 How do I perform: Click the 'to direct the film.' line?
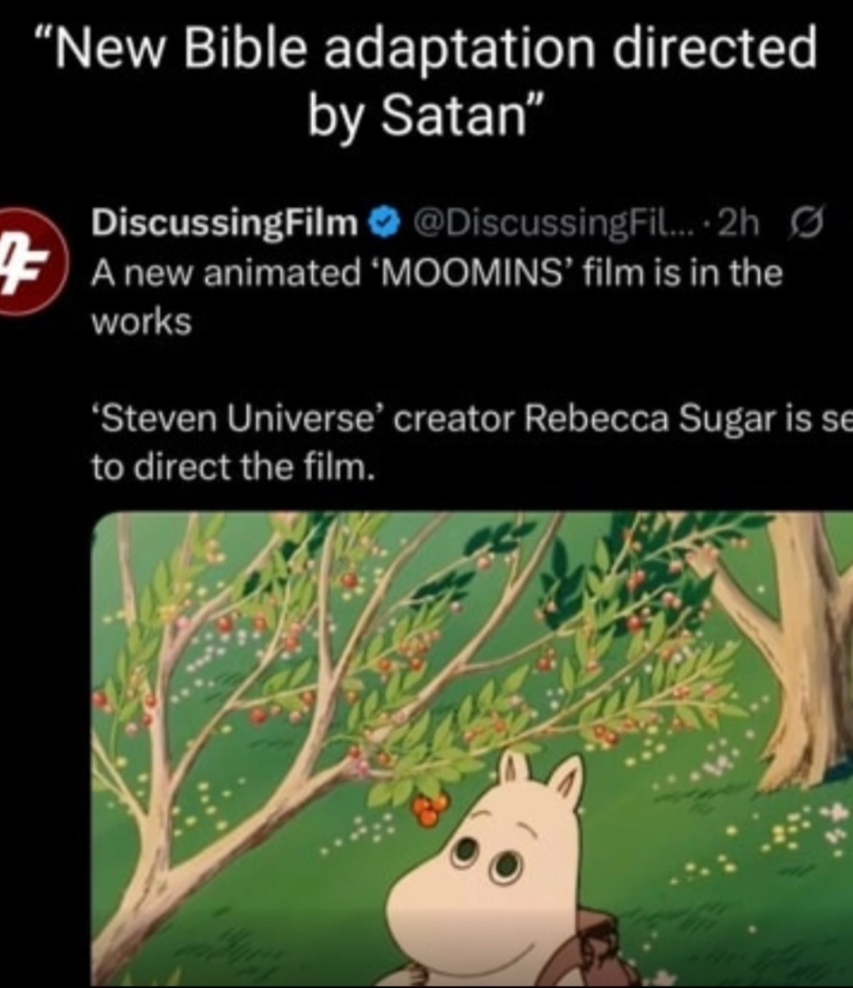click(x=231, y=468)
